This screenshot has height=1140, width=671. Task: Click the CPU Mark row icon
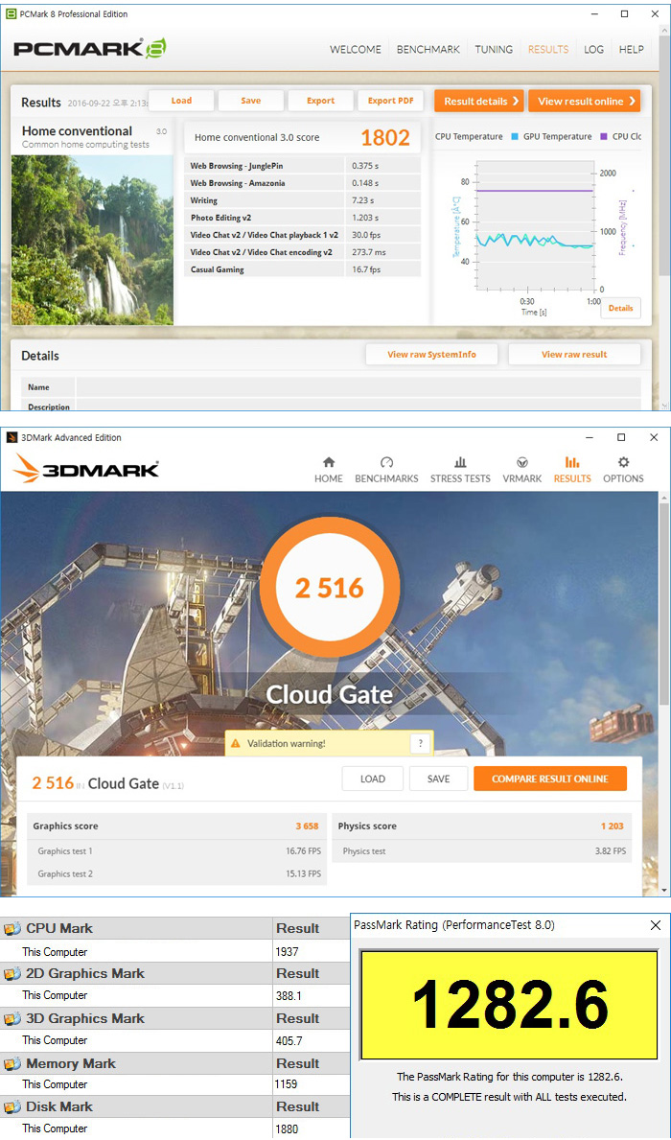(x=12, y=928)
